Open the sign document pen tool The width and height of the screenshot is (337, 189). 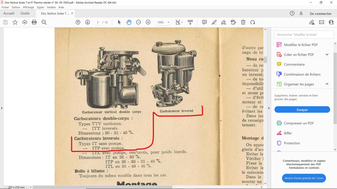coord(224,22)
